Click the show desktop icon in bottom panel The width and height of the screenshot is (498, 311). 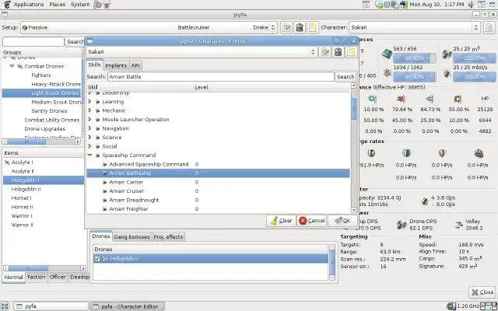click(x=5, y=306)
